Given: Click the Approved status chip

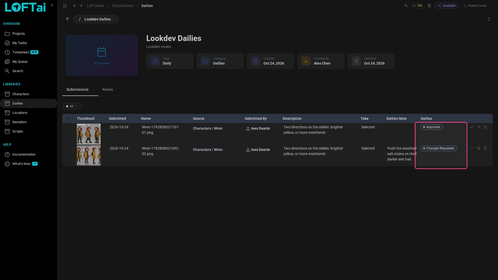Looking at the screenshot, I should 431,127.
